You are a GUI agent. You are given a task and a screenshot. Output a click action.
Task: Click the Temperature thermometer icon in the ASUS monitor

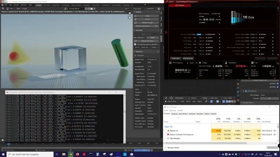pos(226,63)
